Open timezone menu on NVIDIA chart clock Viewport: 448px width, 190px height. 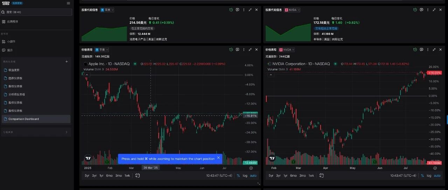click(x=403, y=176)
